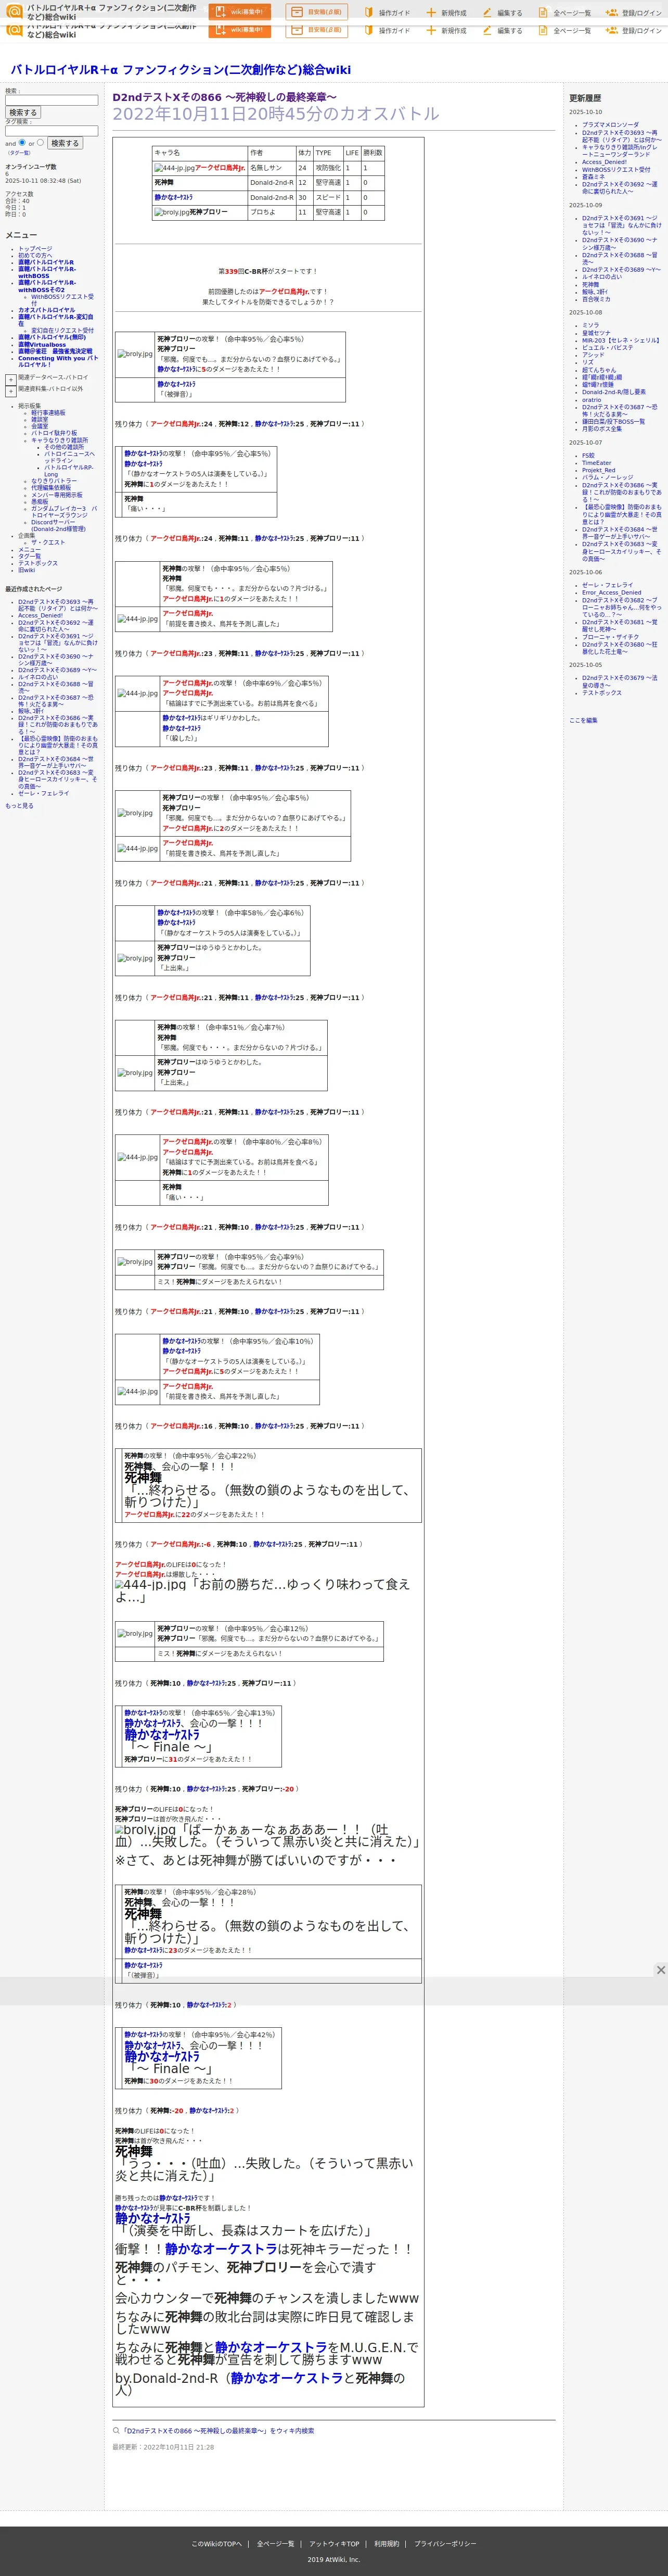The width and height of the screenshot is (668, 2576).
Task: Click 登録/ログイン in the top header bar
Action: click(x=633, y=13)
